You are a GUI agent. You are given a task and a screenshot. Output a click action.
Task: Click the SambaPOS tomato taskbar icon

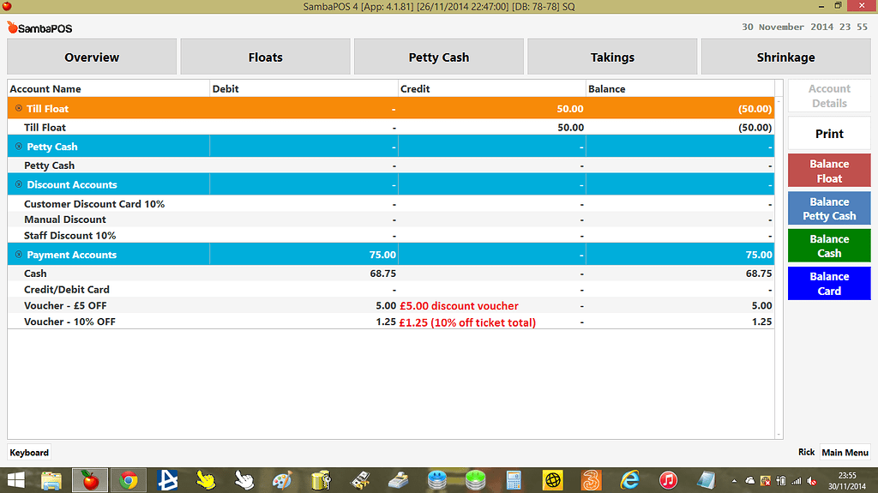click(90, 480)
